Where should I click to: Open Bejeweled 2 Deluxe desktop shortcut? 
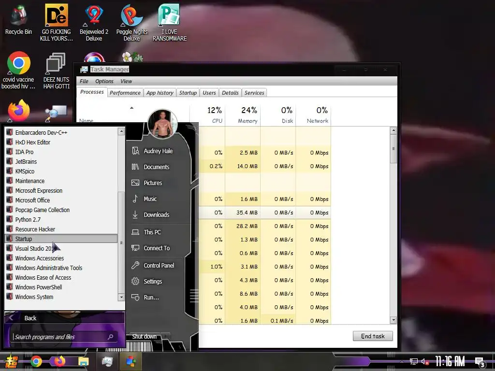[94, 23]
